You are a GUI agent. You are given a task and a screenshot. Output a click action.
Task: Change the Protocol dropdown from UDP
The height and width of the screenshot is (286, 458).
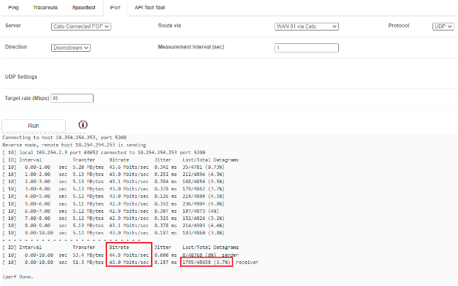pyautogui.click(x=442, y=26)
